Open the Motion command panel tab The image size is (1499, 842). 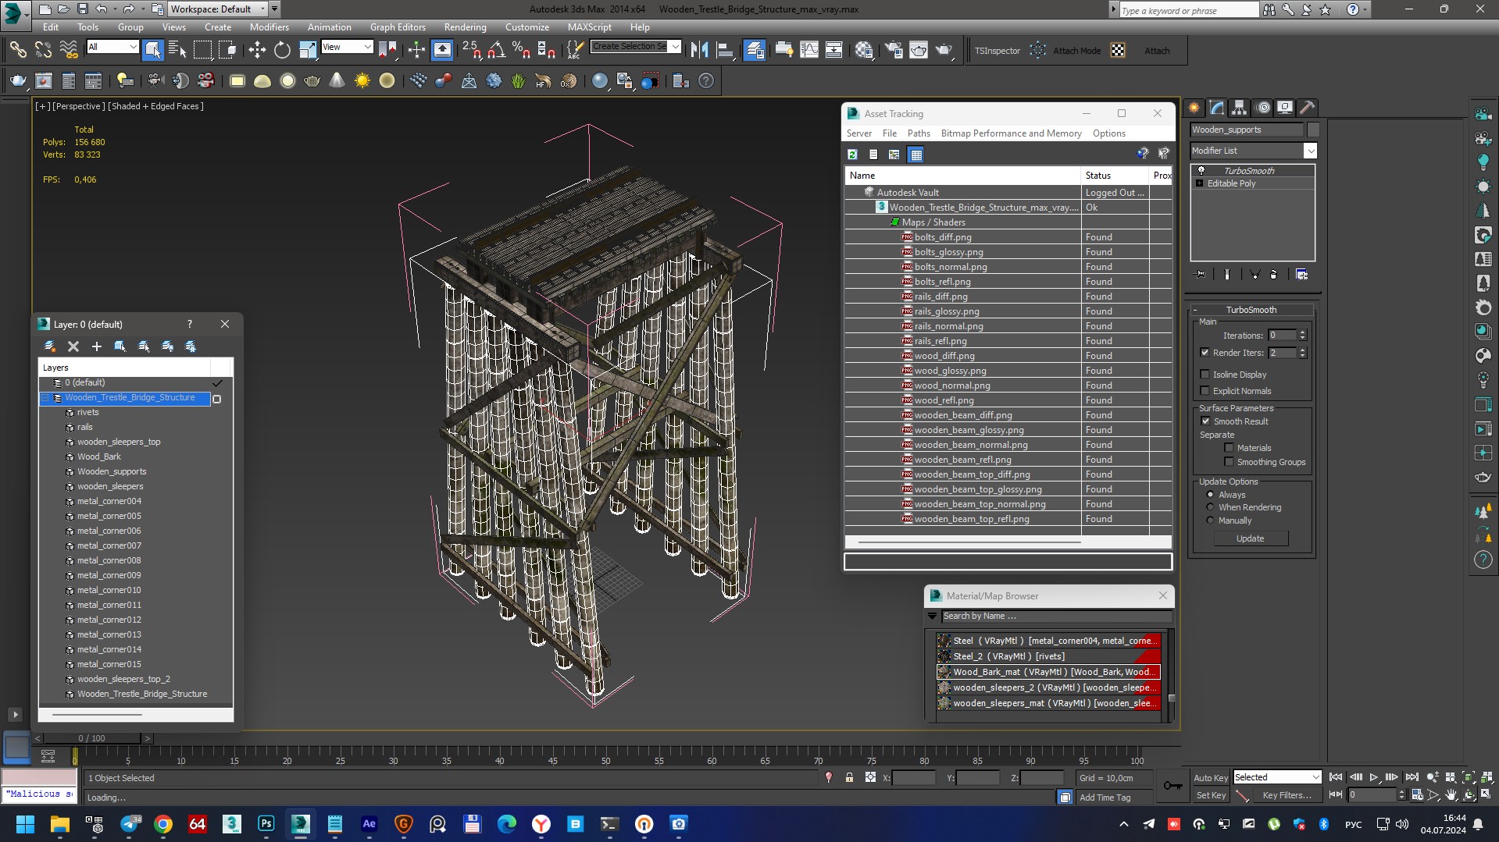[1262, 108]
